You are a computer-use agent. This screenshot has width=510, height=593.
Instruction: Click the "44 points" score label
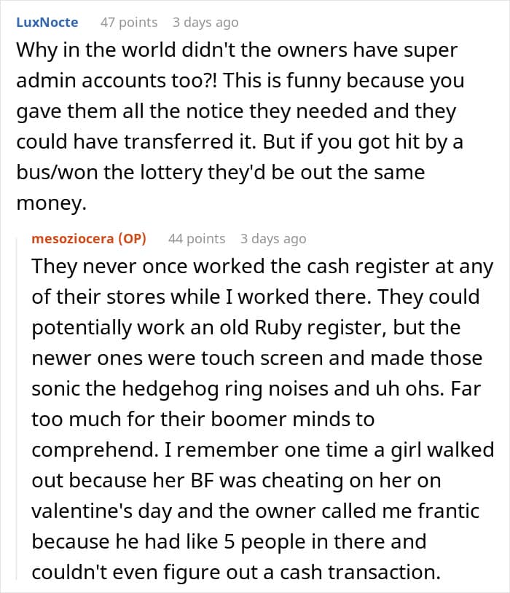pos(196,238)
